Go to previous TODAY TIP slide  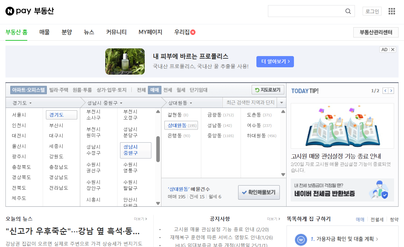pos(385,91)
